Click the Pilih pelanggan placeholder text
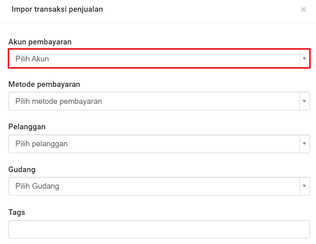Screen dimensions: 316x244 point(41,144)
